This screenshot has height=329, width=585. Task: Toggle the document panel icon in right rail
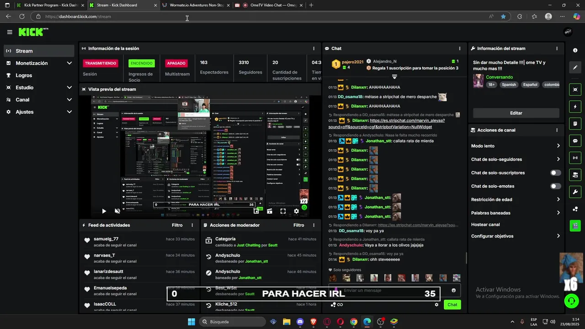575,124
